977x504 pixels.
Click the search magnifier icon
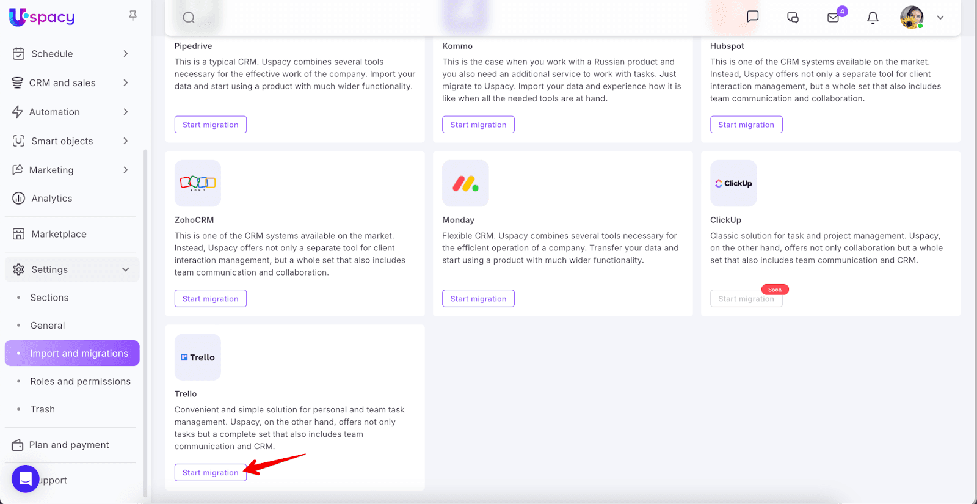189,18
